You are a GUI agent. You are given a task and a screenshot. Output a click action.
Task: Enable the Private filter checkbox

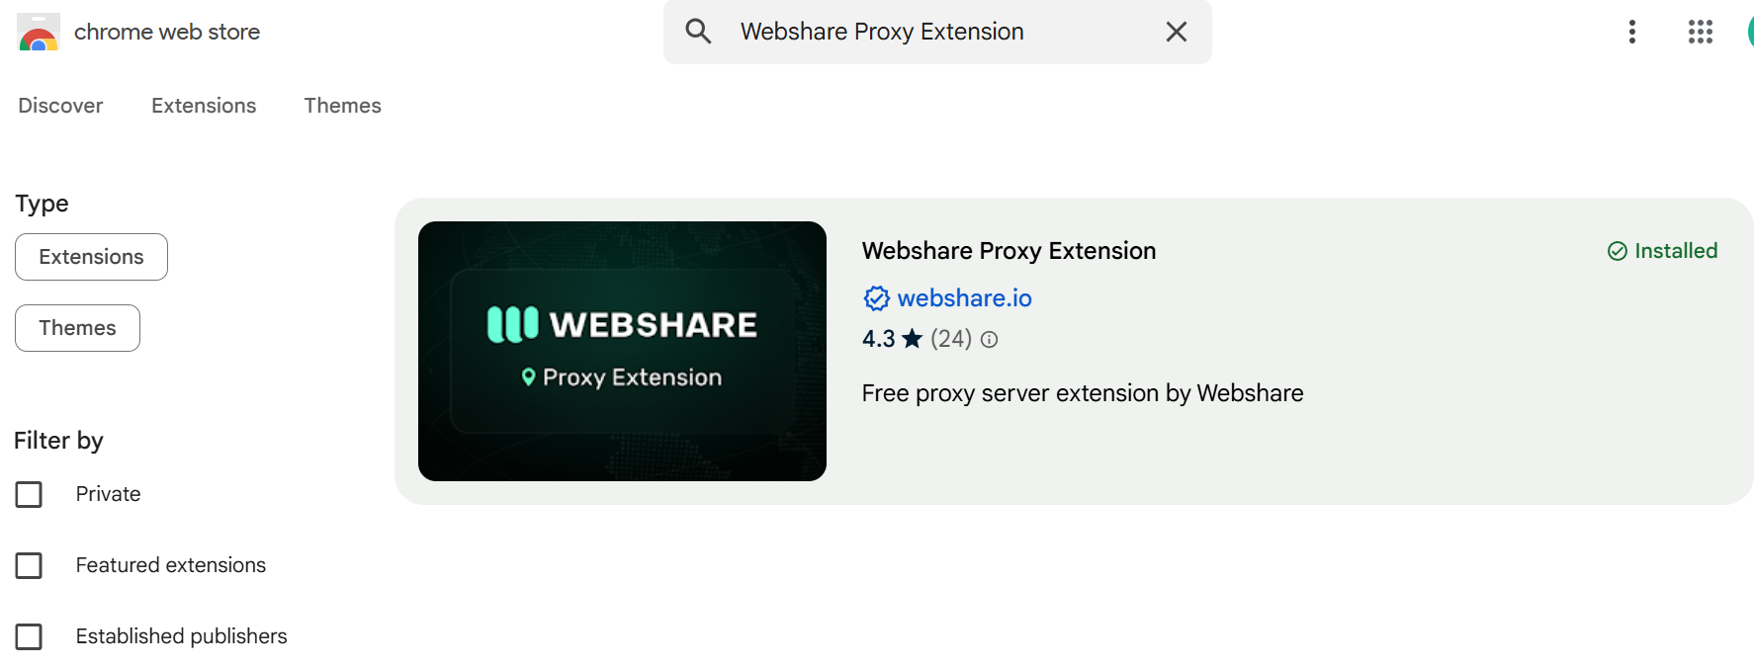click(29, 494)
